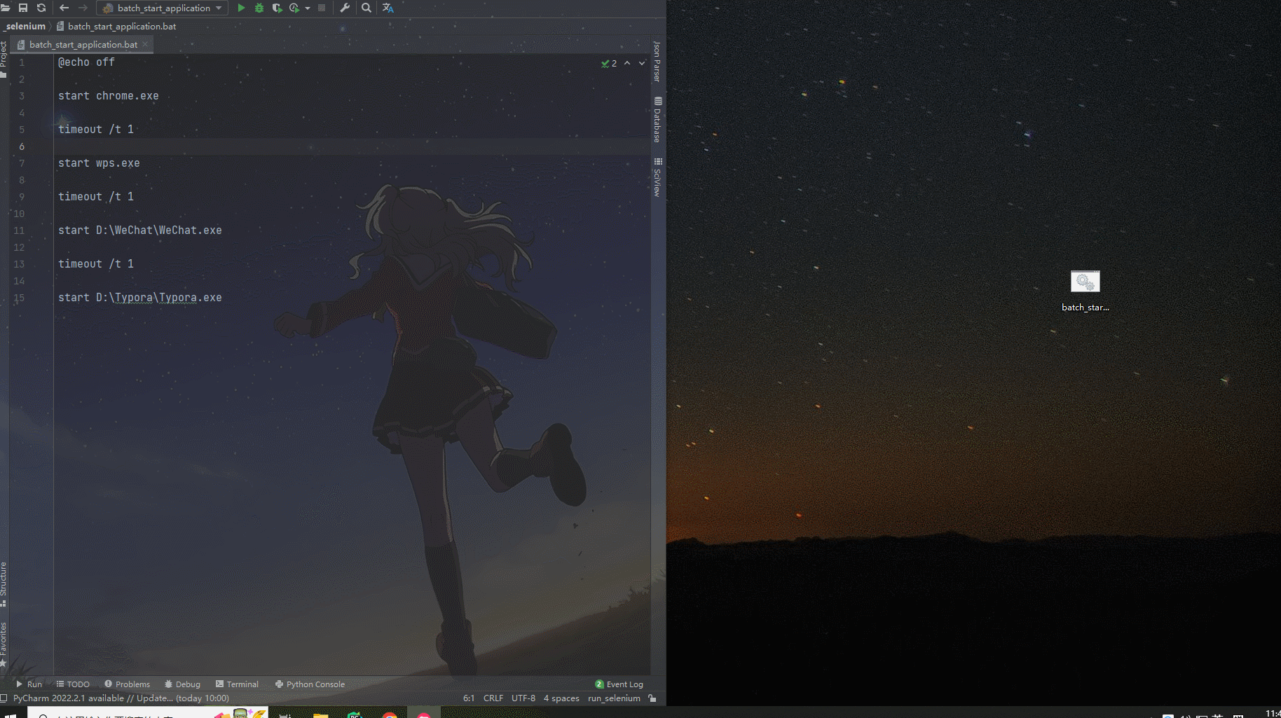
Task: Click the Save All floppy icon
Action: coord(23,8)
